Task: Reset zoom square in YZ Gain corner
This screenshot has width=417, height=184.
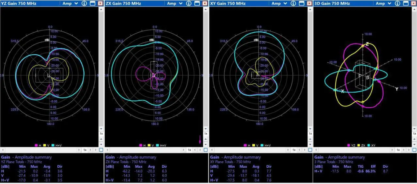Action: [x=101, y=150]
